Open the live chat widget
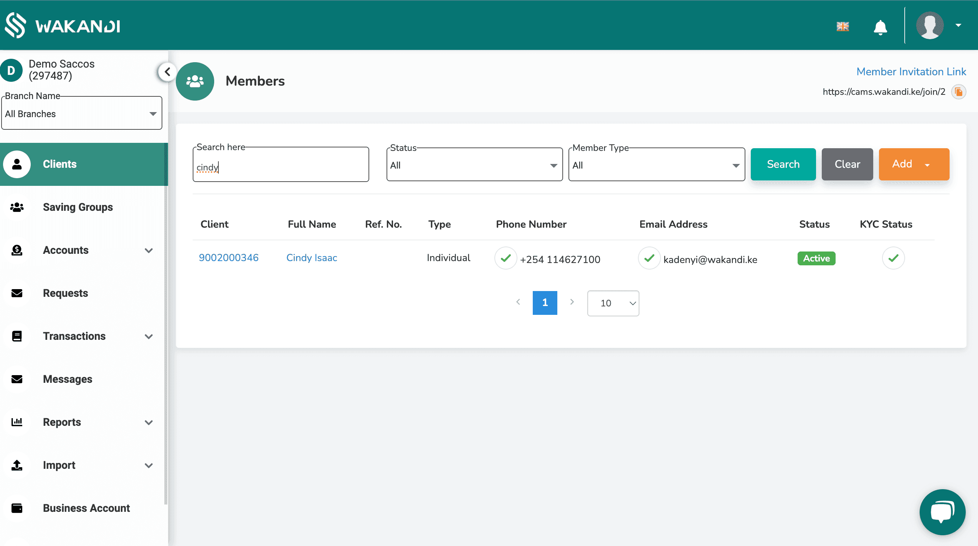Image resolution: width=978 pixels, height=546 pixels. pos(942,512)
